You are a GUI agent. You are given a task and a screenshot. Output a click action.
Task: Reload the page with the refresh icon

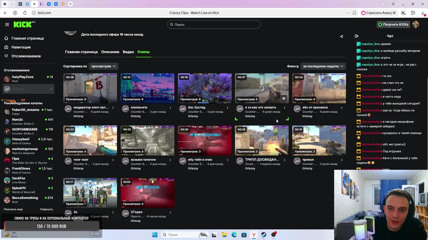(25, 13)
